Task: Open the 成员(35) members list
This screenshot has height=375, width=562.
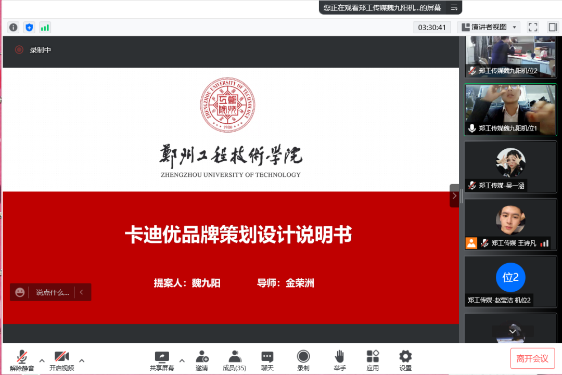Action: (x=234, y=360)
